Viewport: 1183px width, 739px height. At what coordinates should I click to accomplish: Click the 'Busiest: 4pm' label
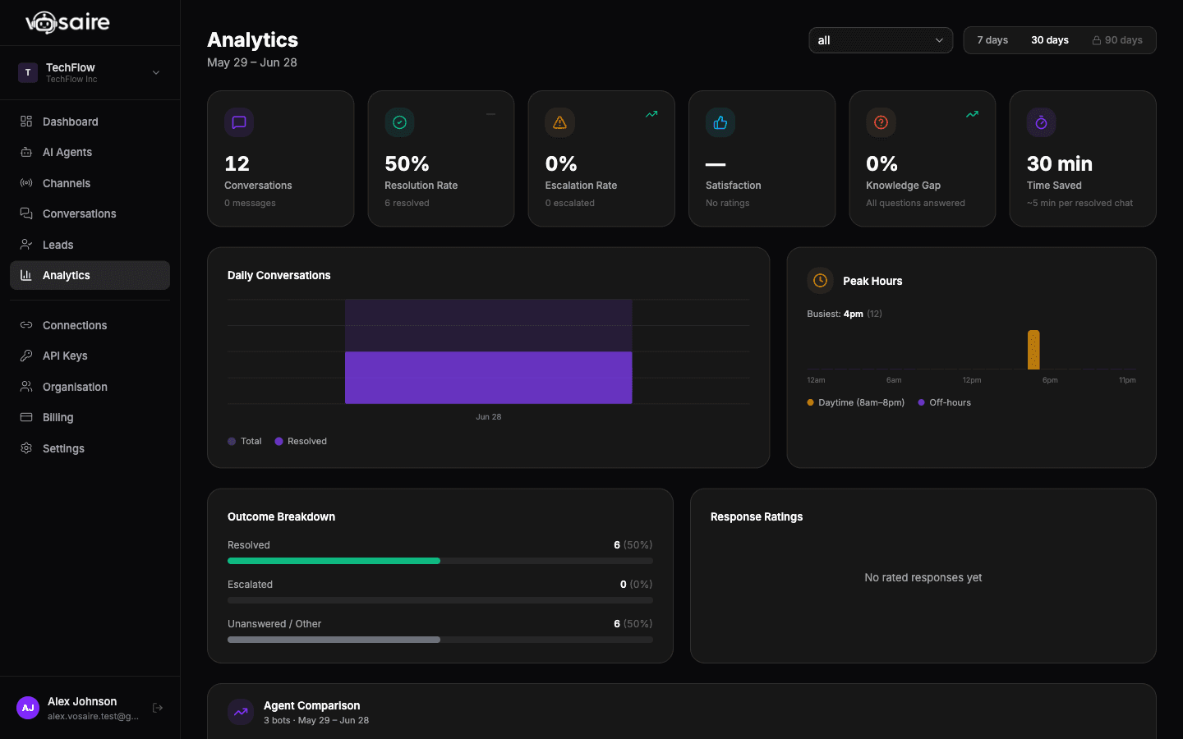coord(835,314)
